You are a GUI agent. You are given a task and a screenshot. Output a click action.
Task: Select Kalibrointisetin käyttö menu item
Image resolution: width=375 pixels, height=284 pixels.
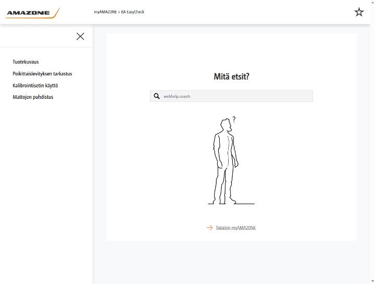(35, 85)
